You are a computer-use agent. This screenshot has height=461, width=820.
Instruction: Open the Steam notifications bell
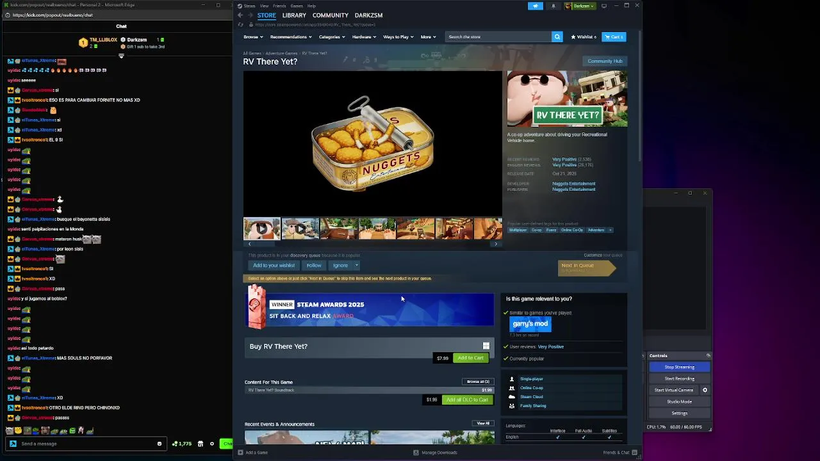[553, 6]
